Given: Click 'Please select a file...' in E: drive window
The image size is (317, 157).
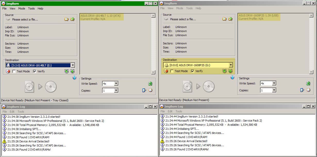Looking at the screenshot, I should 25,19.
